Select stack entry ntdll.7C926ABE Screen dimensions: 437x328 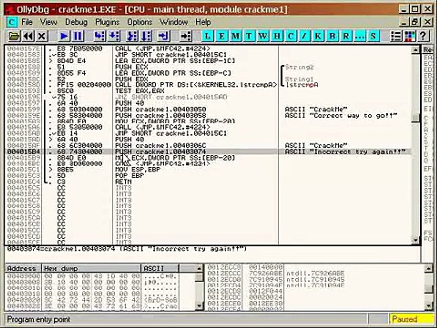(315, 273)
